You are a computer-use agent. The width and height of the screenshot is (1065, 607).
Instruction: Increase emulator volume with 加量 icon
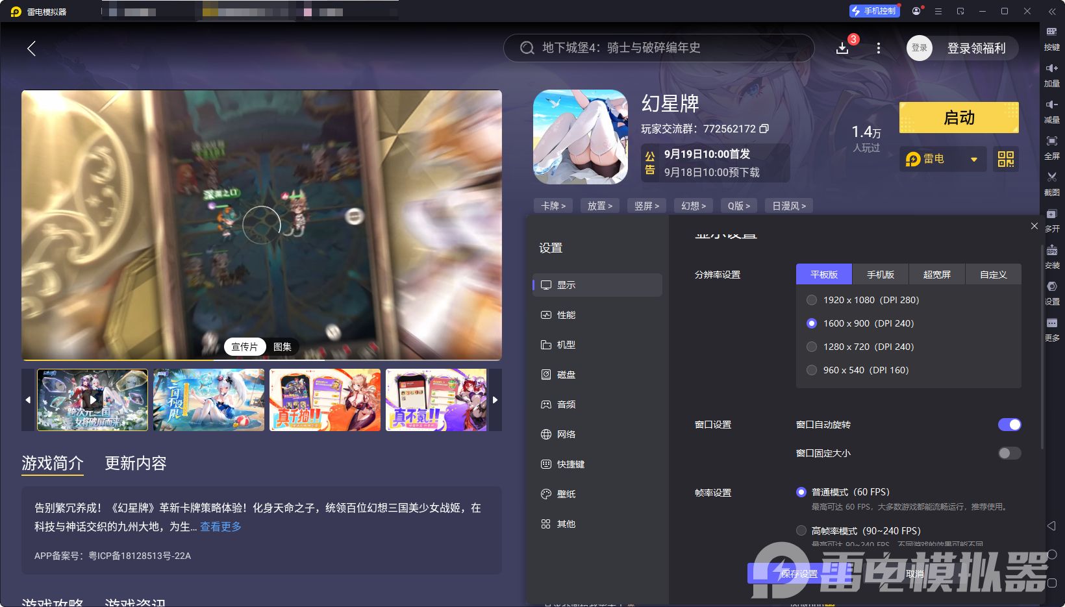(x=1052, y=74)
